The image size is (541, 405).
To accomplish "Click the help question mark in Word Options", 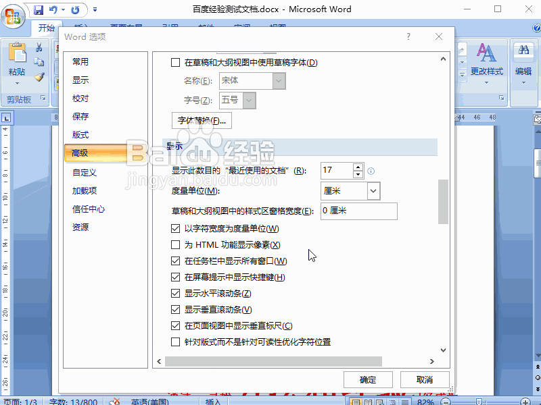I will [x=408, y=36].
